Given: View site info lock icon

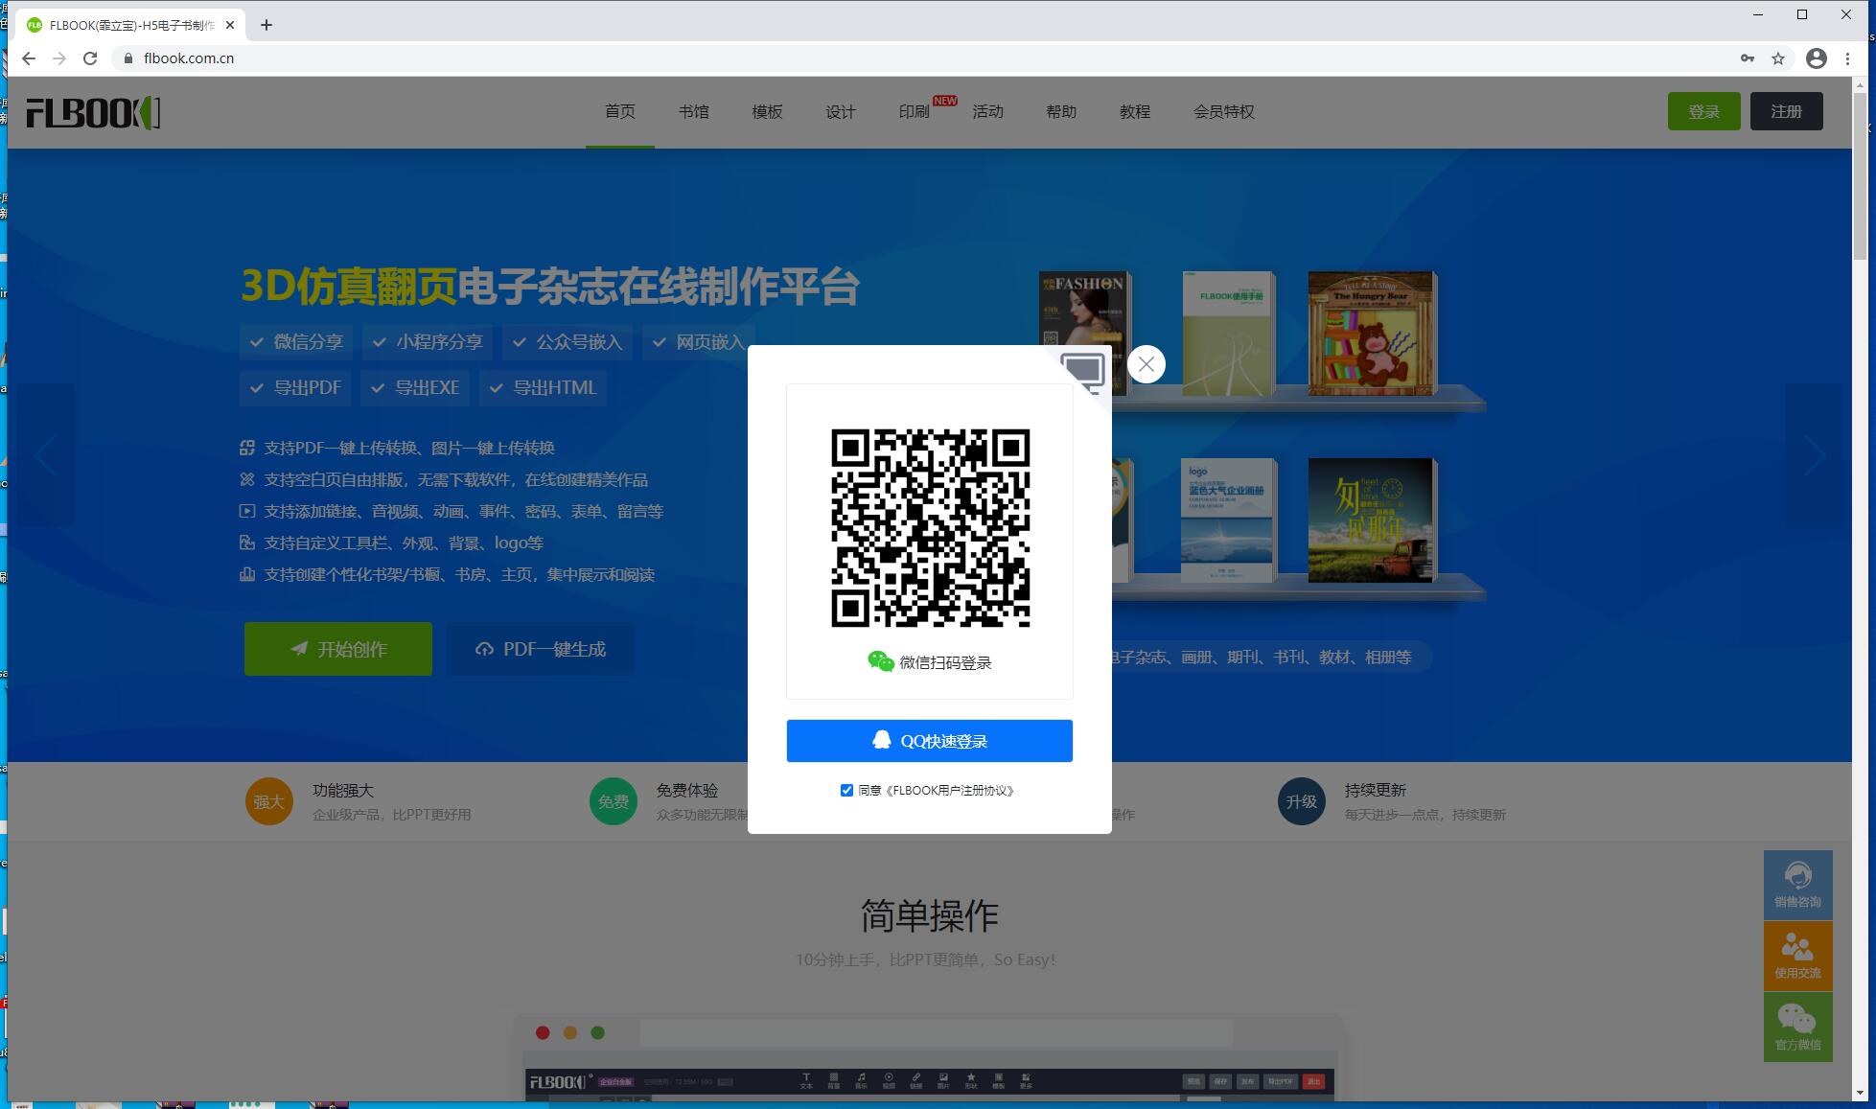Looking at the screenshot, I should point(127,58).
